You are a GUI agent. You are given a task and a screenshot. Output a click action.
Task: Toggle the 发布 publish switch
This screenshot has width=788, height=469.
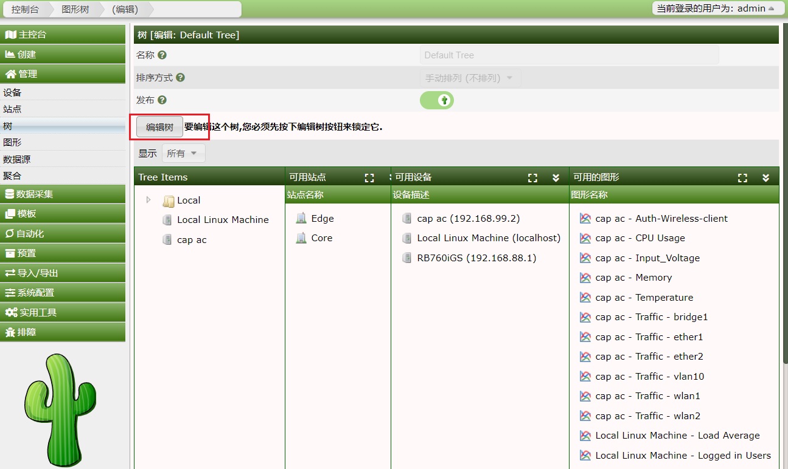437,100
